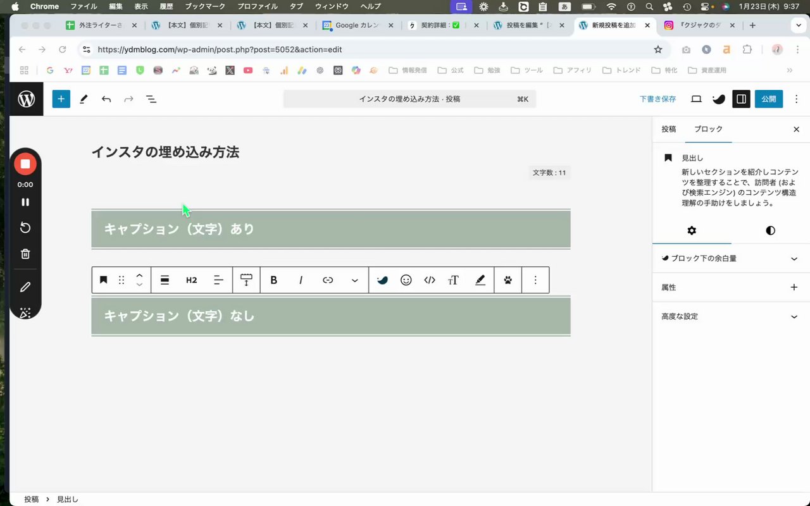
Task: Select the heading キャプション（文字）なし
Action: pyautogui.click(x=331, y=316)
